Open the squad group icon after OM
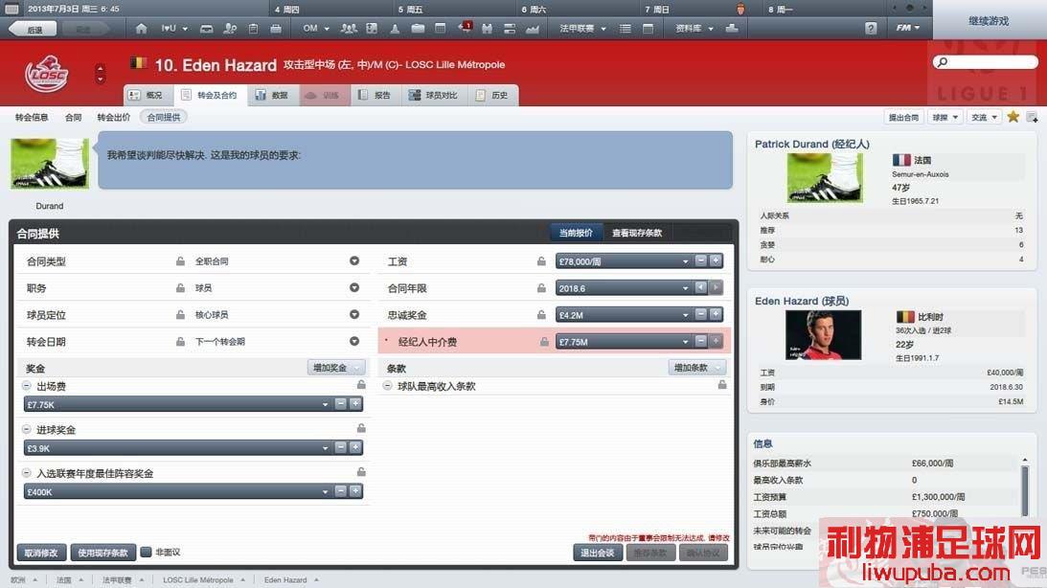 (x=349, y=29)
